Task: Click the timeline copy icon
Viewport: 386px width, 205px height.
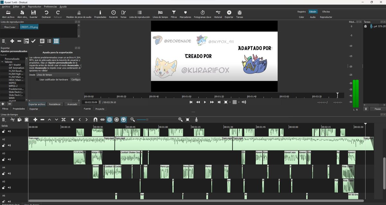Action: [x=19, y=120]
